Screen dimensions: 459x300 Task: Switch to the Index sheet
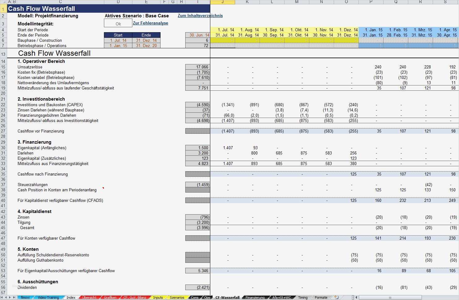[x=71, y=297]
